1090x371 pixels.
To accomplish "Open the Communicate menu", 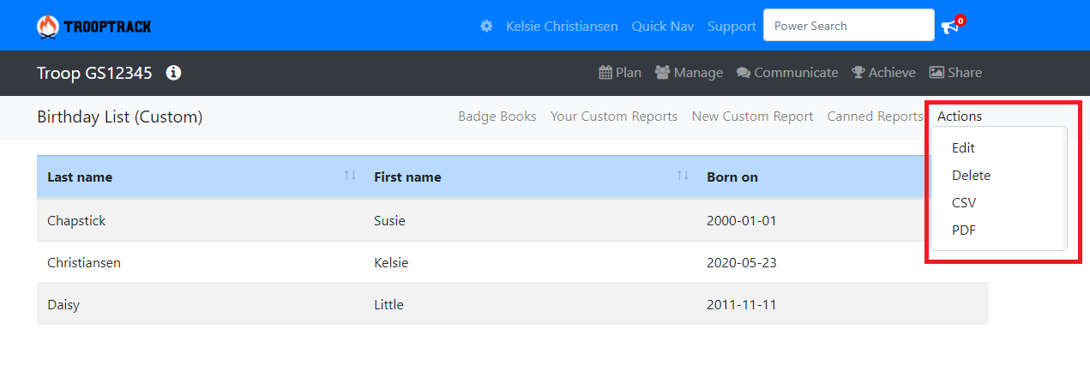I will pos(787,73).
